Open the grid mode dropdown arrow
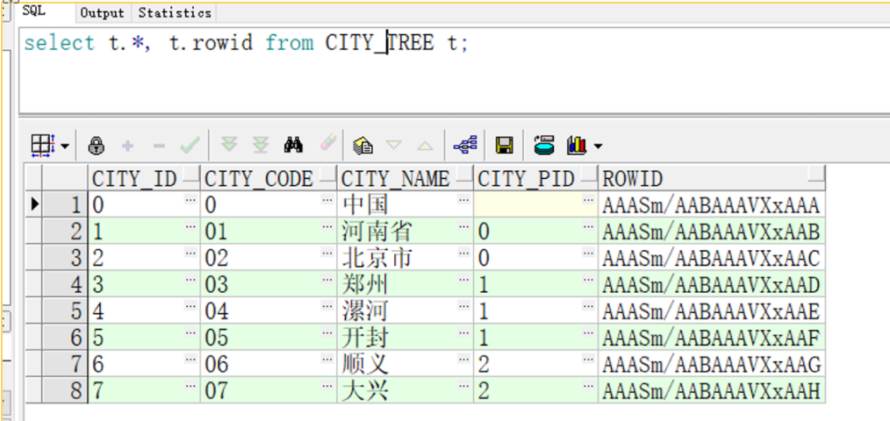Viewport: 890px width, 421px height. click(x=64, y=146)
